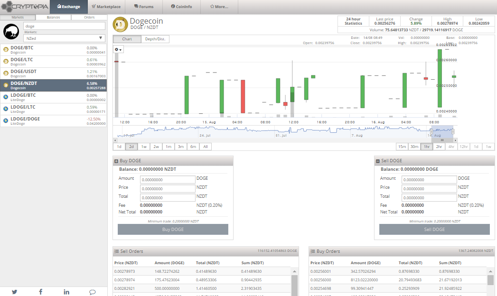
Task: Switch to the Chart view tab
Action: click(x=127, y=39)
